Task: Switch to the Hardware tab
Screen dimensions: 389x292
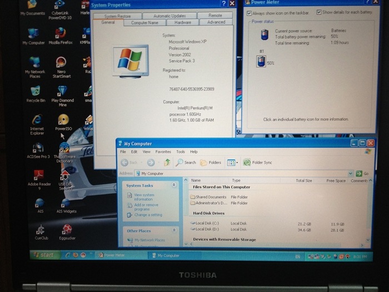Action: (x=182, y=23)
